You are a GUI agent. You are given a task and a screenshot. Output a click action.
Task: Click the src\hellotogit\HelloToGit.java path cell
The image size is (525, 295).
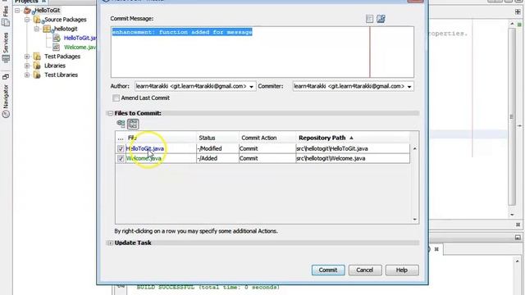coord(353,149)
